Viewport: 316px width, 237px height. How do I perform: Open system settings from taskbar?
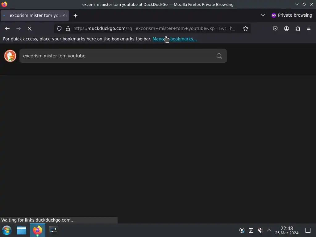54,230
